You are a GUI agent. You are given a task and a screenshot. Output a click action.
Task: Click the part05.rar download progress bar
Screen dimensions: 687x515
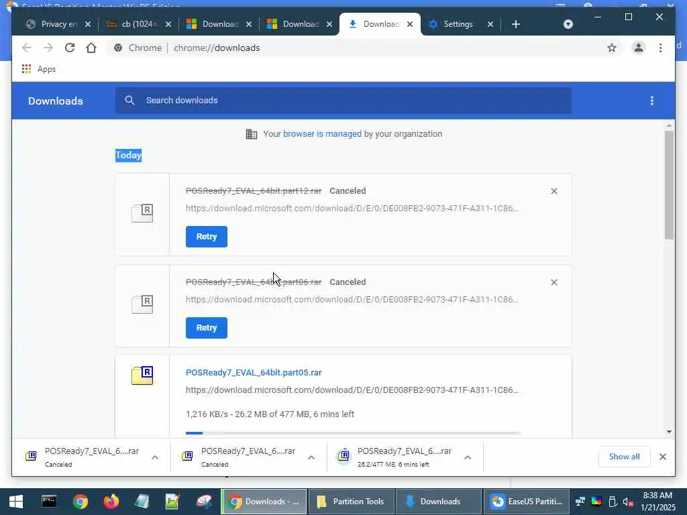(353, 433)
